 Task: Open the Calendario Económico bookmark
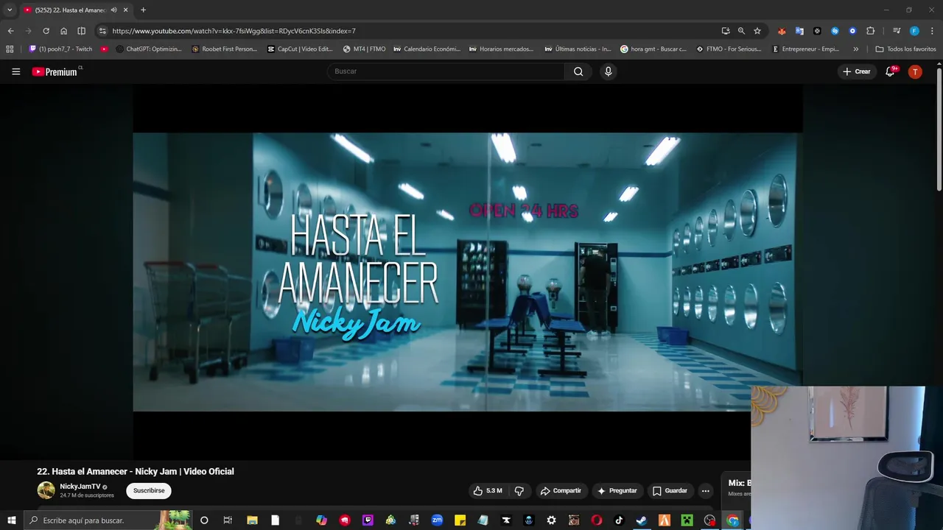427,49
